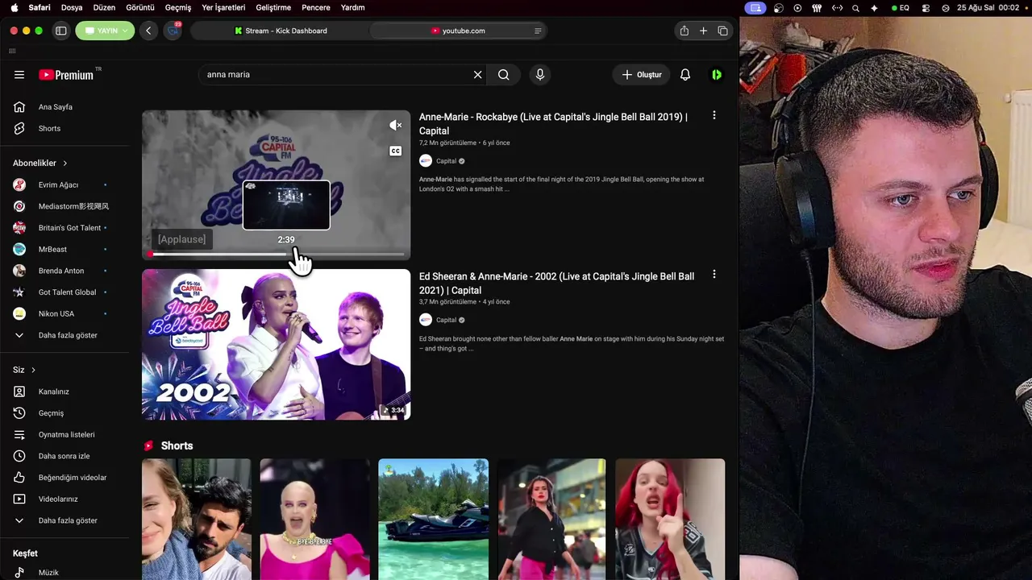Expand the Siz section
This screenshot has height=580, width=1032.
(24, 370)
